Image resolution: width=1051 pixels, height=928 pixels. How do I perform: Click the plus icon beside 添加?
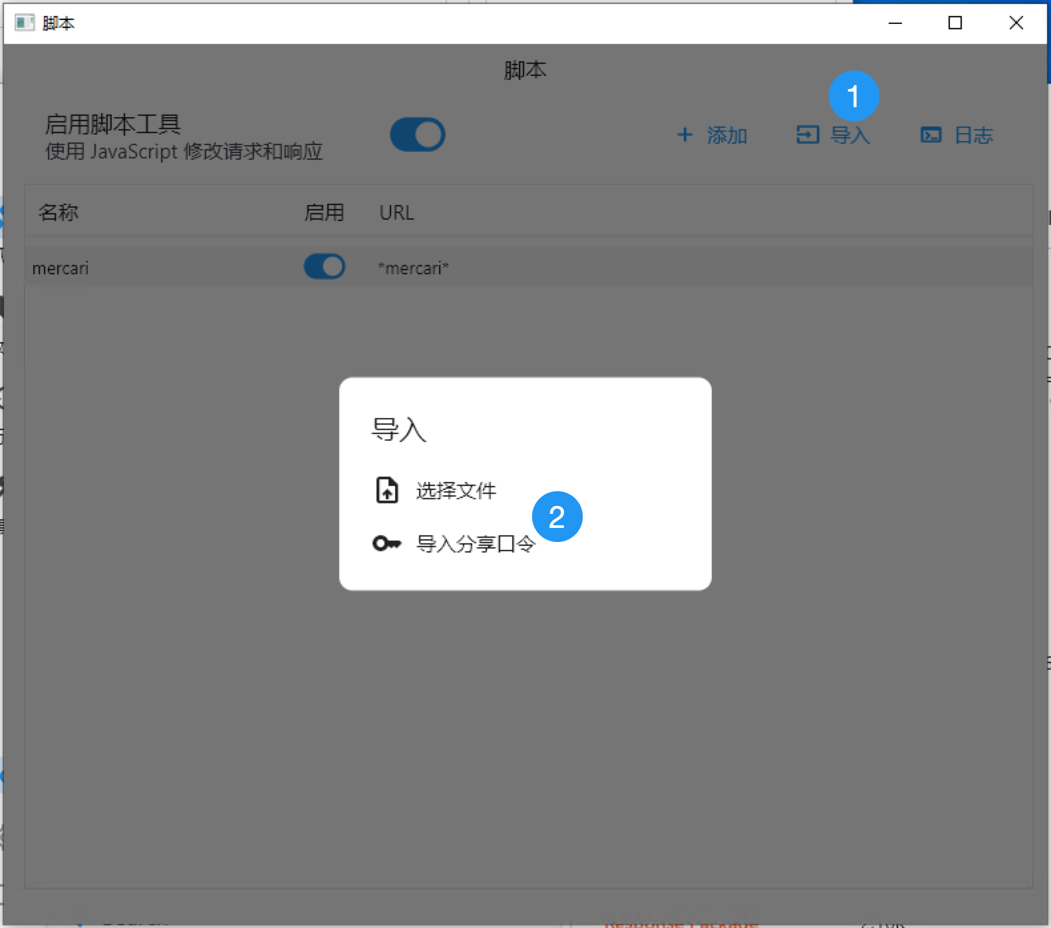pyautogui.click(x=684, y=135)
